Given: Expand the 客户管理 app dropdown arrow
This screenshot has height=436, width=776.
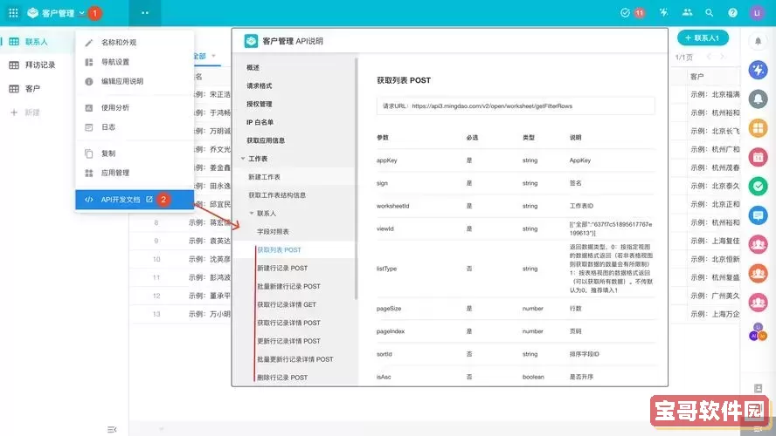Looking at the screenshot, I should [x=81, y=13].
